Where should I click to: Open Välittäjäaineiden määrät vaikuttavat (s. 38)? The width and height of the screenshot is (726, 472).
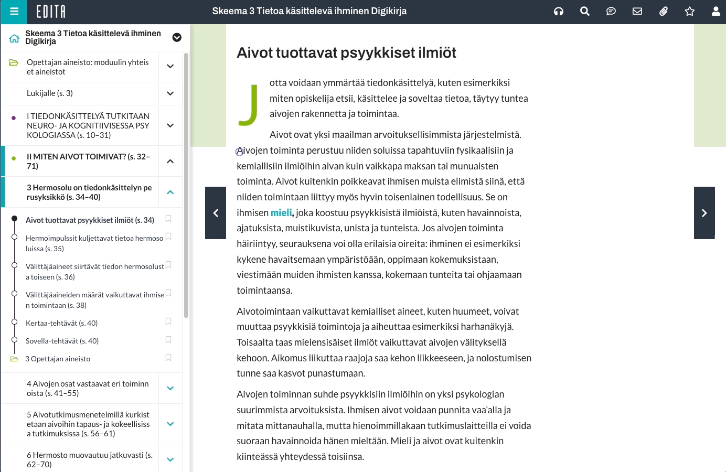(x=95, y=300)
